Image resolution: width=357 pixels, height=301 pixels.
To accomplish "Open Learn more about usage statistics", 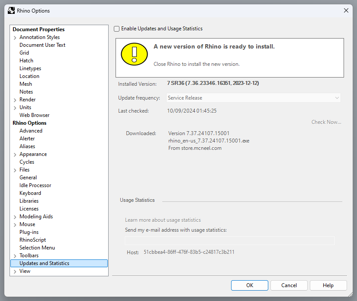I will [x=163, y=220].
